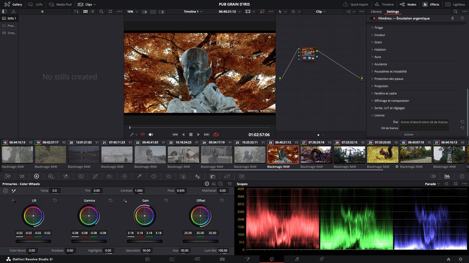Open the LUTs panel

tap(35, 4)
